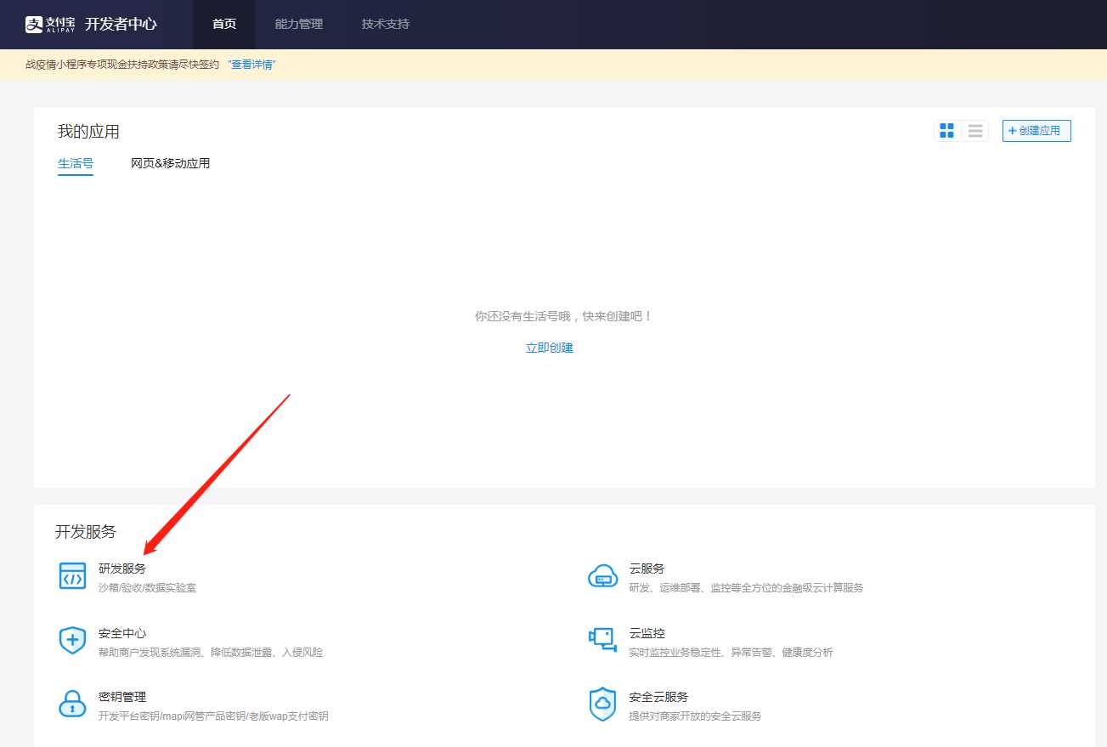Select the 网页&移动应用 tab
1107x747 pixels.
(x=170, y=163)
